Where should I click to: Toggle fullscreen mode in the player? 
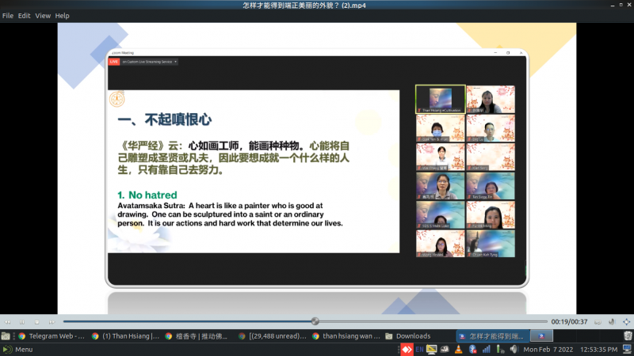627,321
